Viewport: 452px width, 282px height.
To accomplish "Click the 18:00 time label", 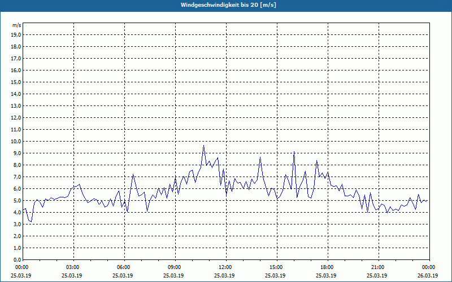I will (328, 267).
